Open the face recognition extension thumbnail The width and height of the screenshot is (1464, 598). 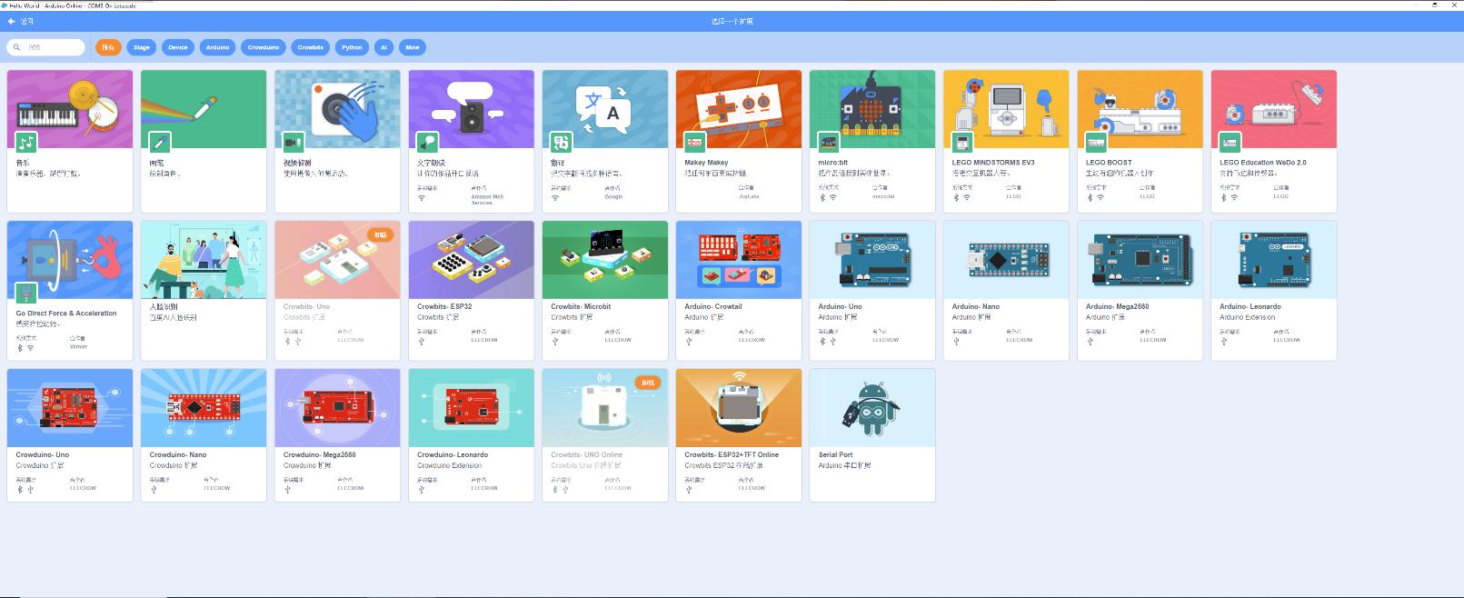(x=204, y=260)
